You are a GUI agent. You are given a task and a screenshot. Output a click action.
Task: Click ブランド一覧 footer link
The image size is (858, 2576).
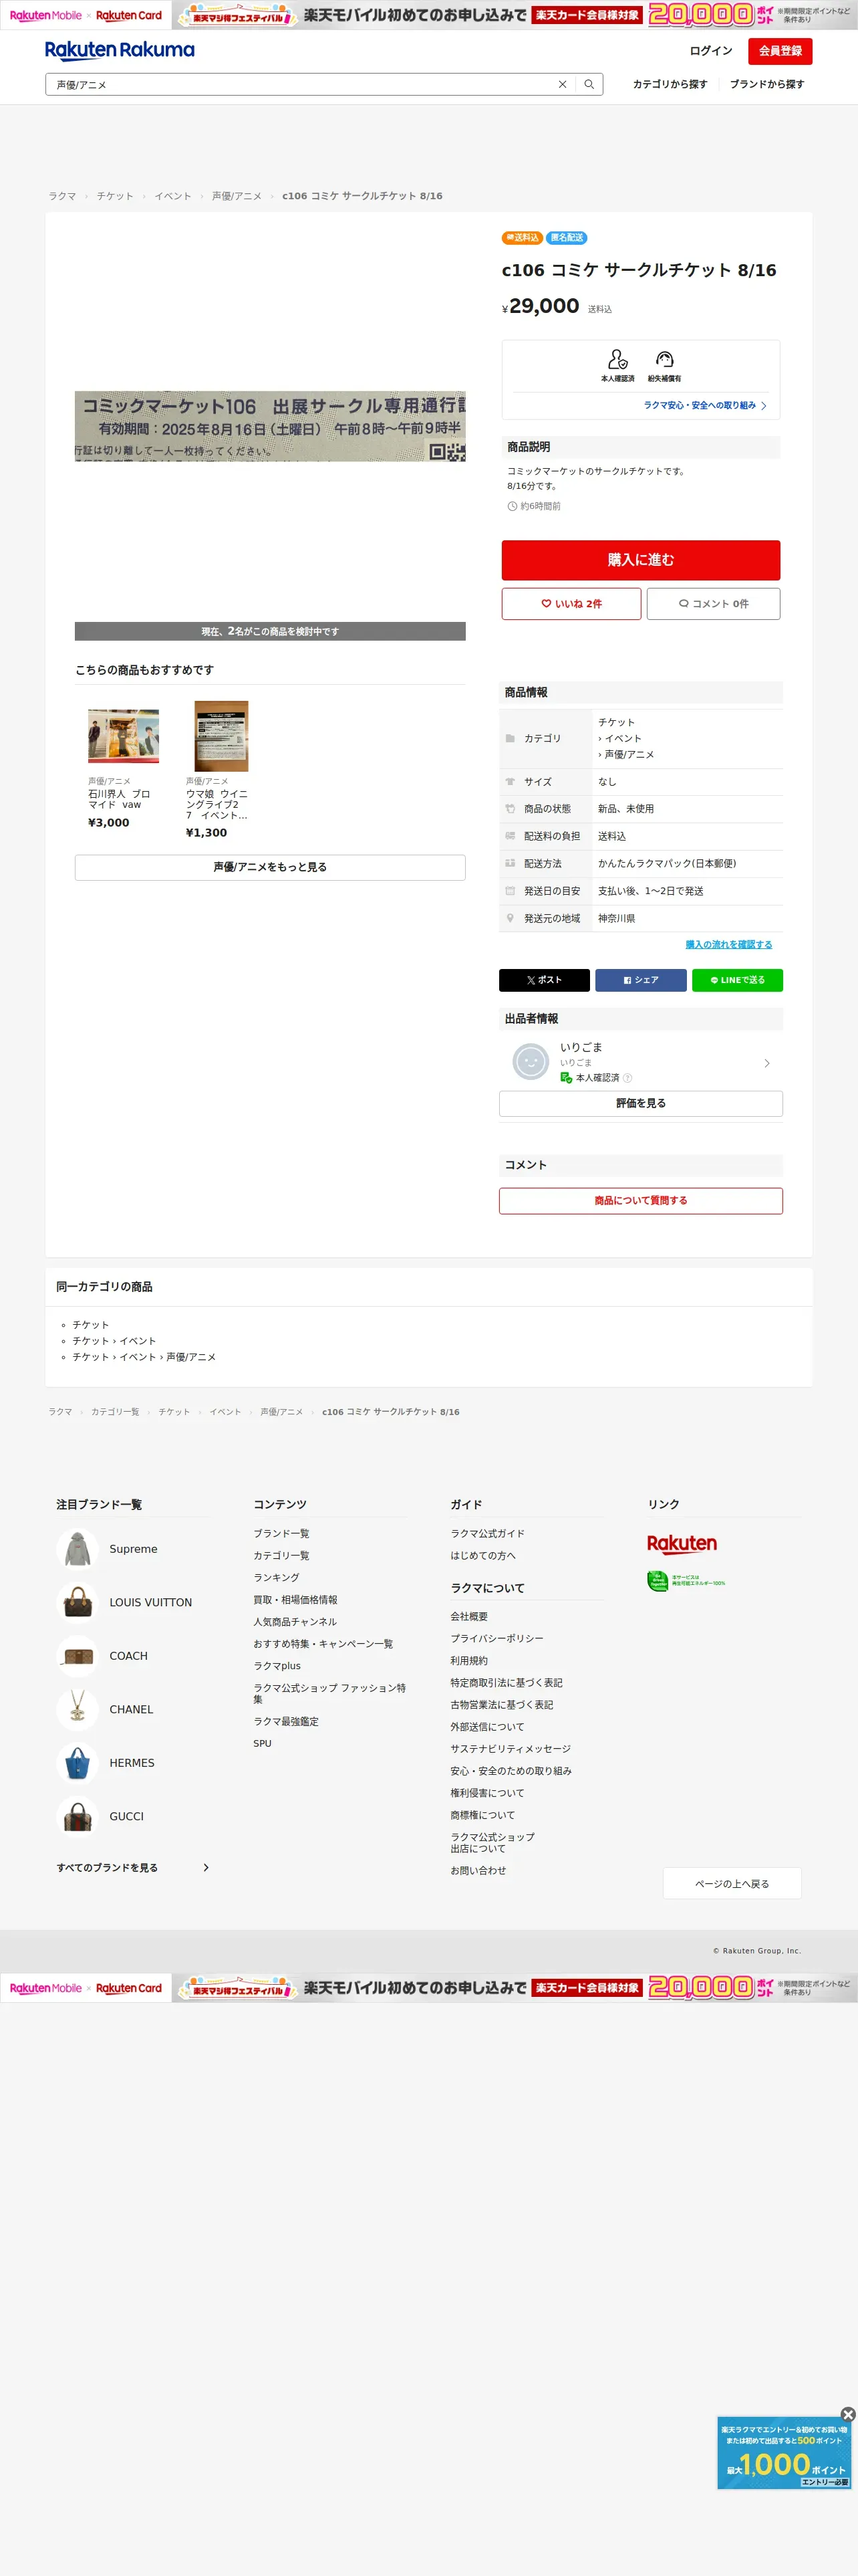coord(281,1534)
